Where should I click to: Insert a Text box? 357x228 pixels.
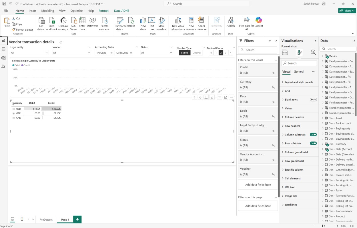152,21
